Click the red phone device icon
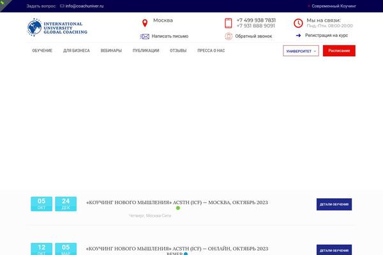The height and width of the screenshot is (255, 383). (228, 23)
